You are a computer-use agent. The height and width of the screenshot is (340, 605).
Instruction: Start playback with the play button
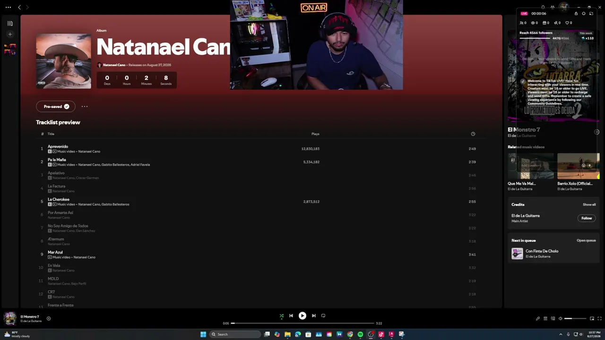click(x=302, y=316)
